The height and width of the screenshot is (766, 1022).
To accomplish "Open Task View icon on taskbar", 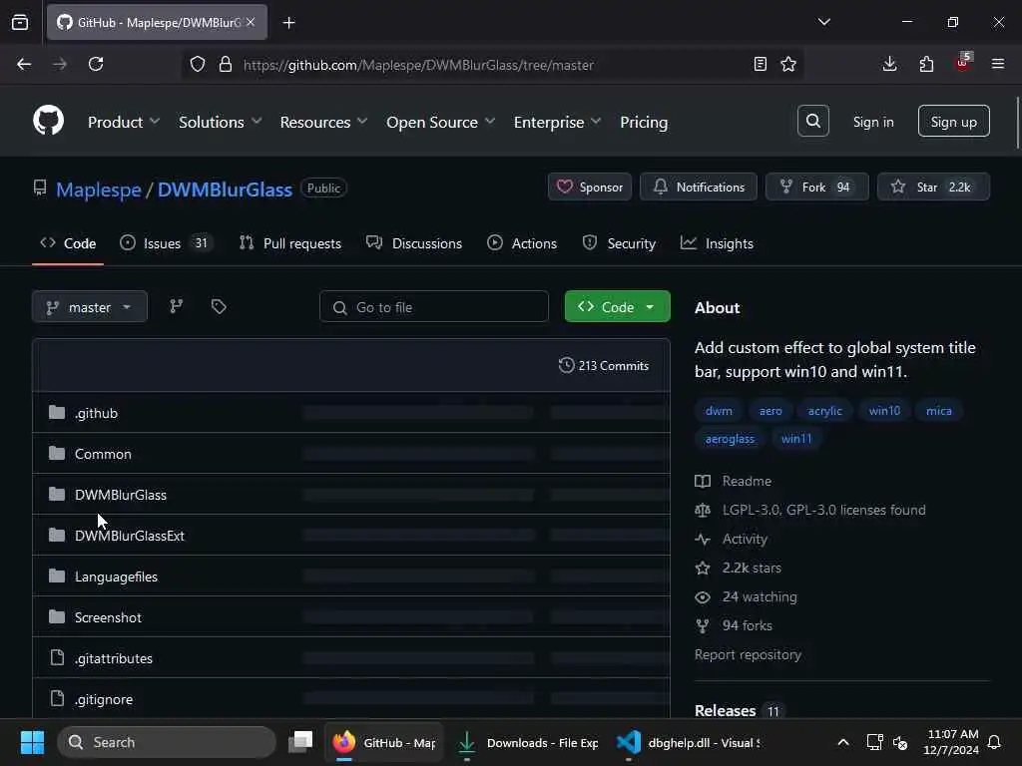I will pos(300,742).
